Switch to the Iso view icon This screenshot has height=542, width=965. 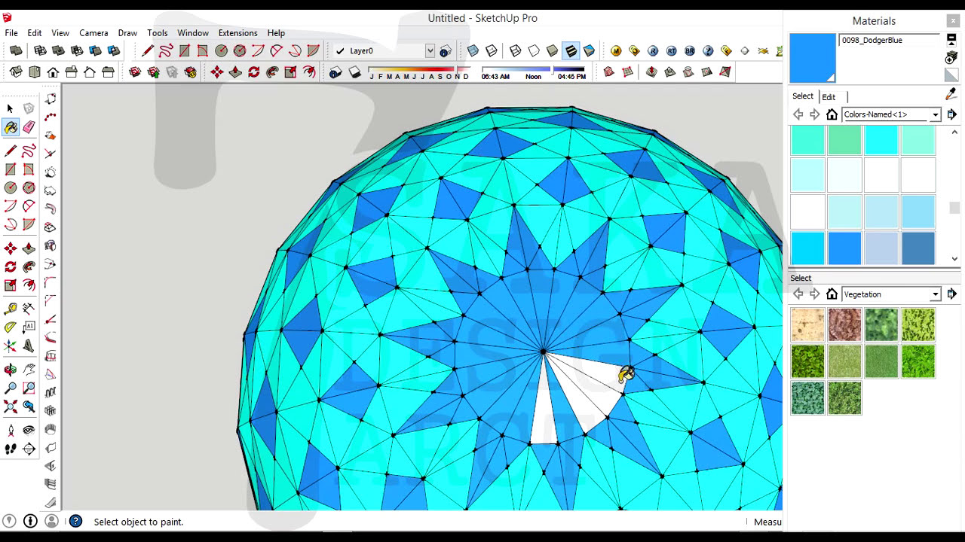[16, 72]
